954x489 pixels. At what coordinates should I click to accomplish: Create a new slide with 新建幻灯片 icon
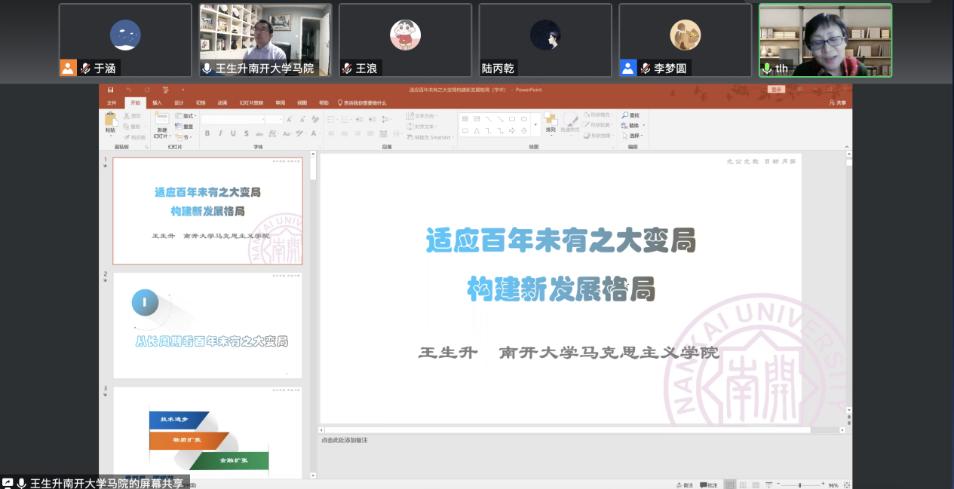pyautogui.click(x=161, y=120)
